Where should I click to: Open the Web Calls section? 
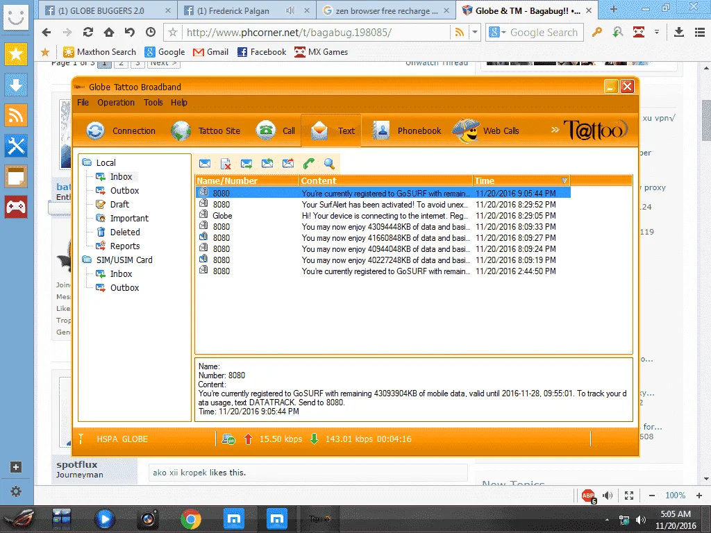pos(485,130)
